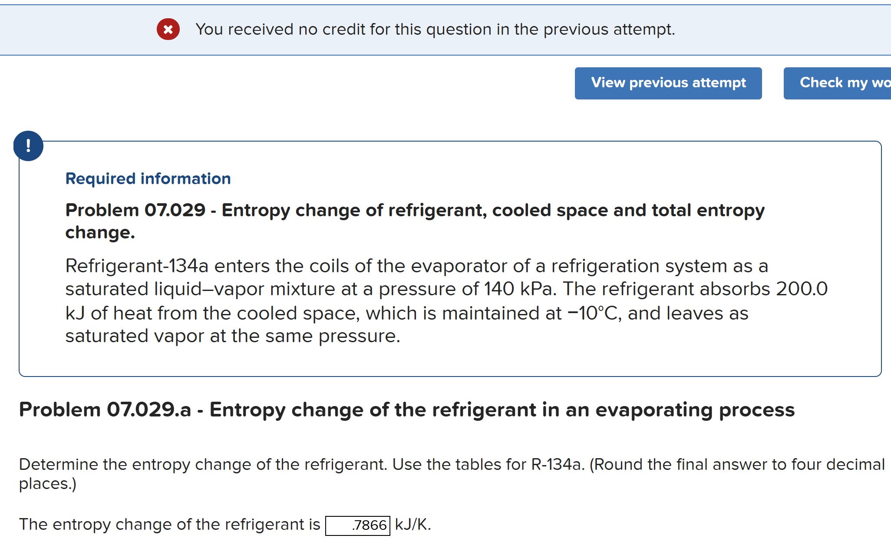
Task: Click the Required information heading
Action: tap(148, 178)
